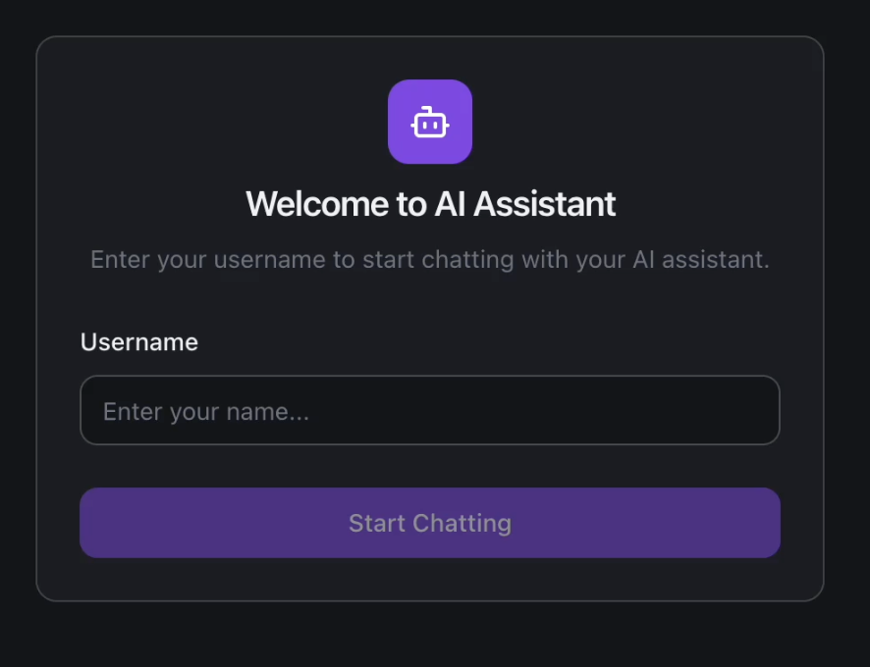Click the Username field label
This screenshot has height=667, width=870.
click(138, 342)
